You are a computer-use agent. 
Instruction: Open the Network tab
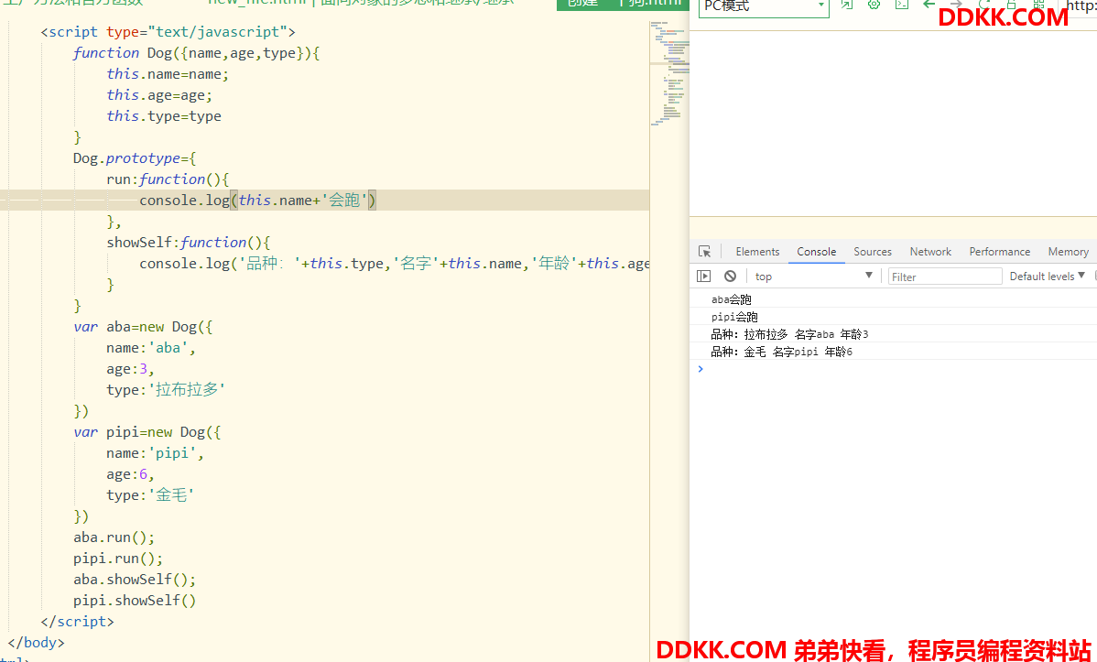(930, 251)
